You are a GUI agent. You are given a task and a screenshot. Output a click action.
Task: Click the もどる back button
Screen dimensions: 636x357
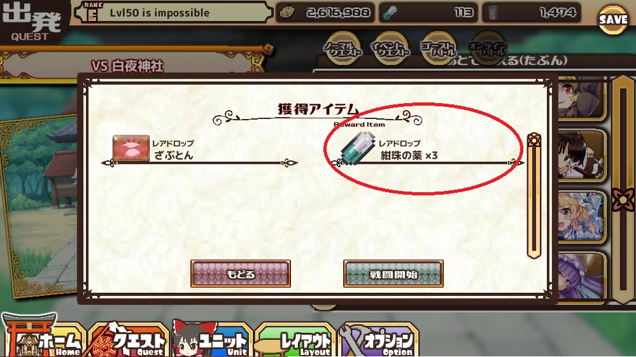pyautogui.click(x=241, y=274)
